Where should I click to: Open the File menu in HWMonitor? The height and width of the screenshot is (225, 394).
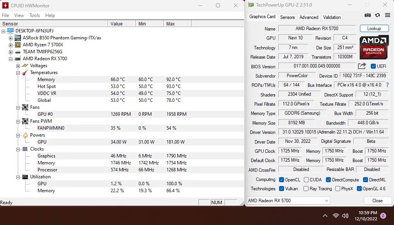(x=5, y=15)
